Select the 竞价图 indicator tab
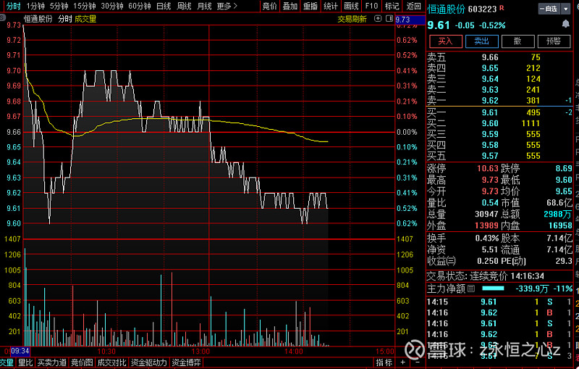 (x=82, y=362)
